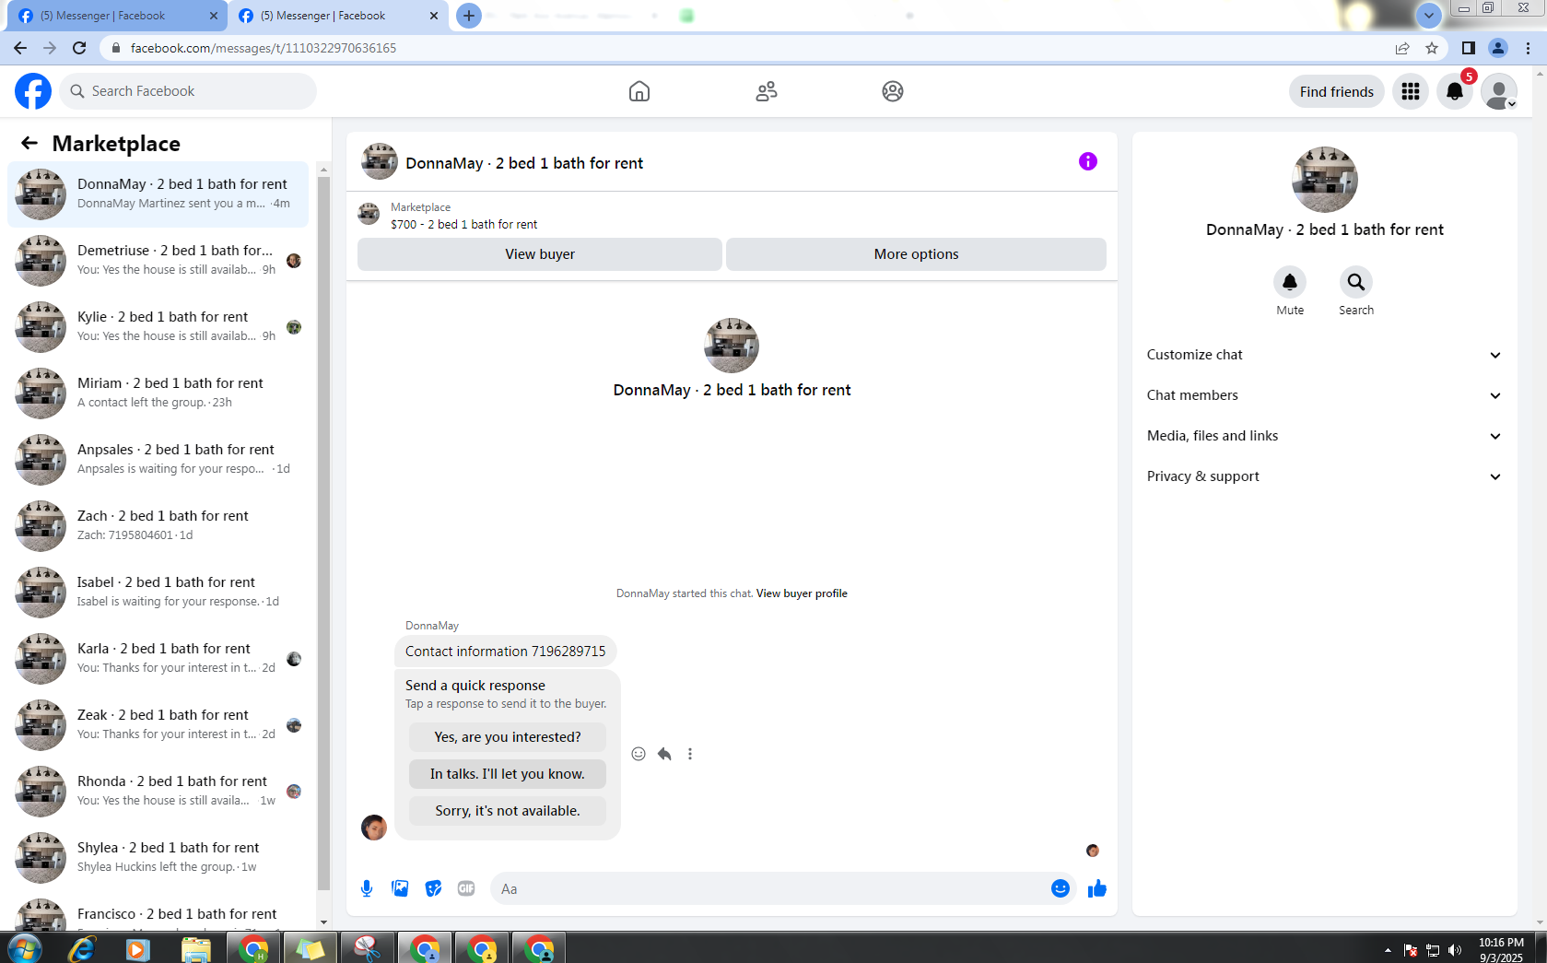Launch Internet Explorer from the taskbar
Viewport: 1547px width, 963px height.
point(82,948)
